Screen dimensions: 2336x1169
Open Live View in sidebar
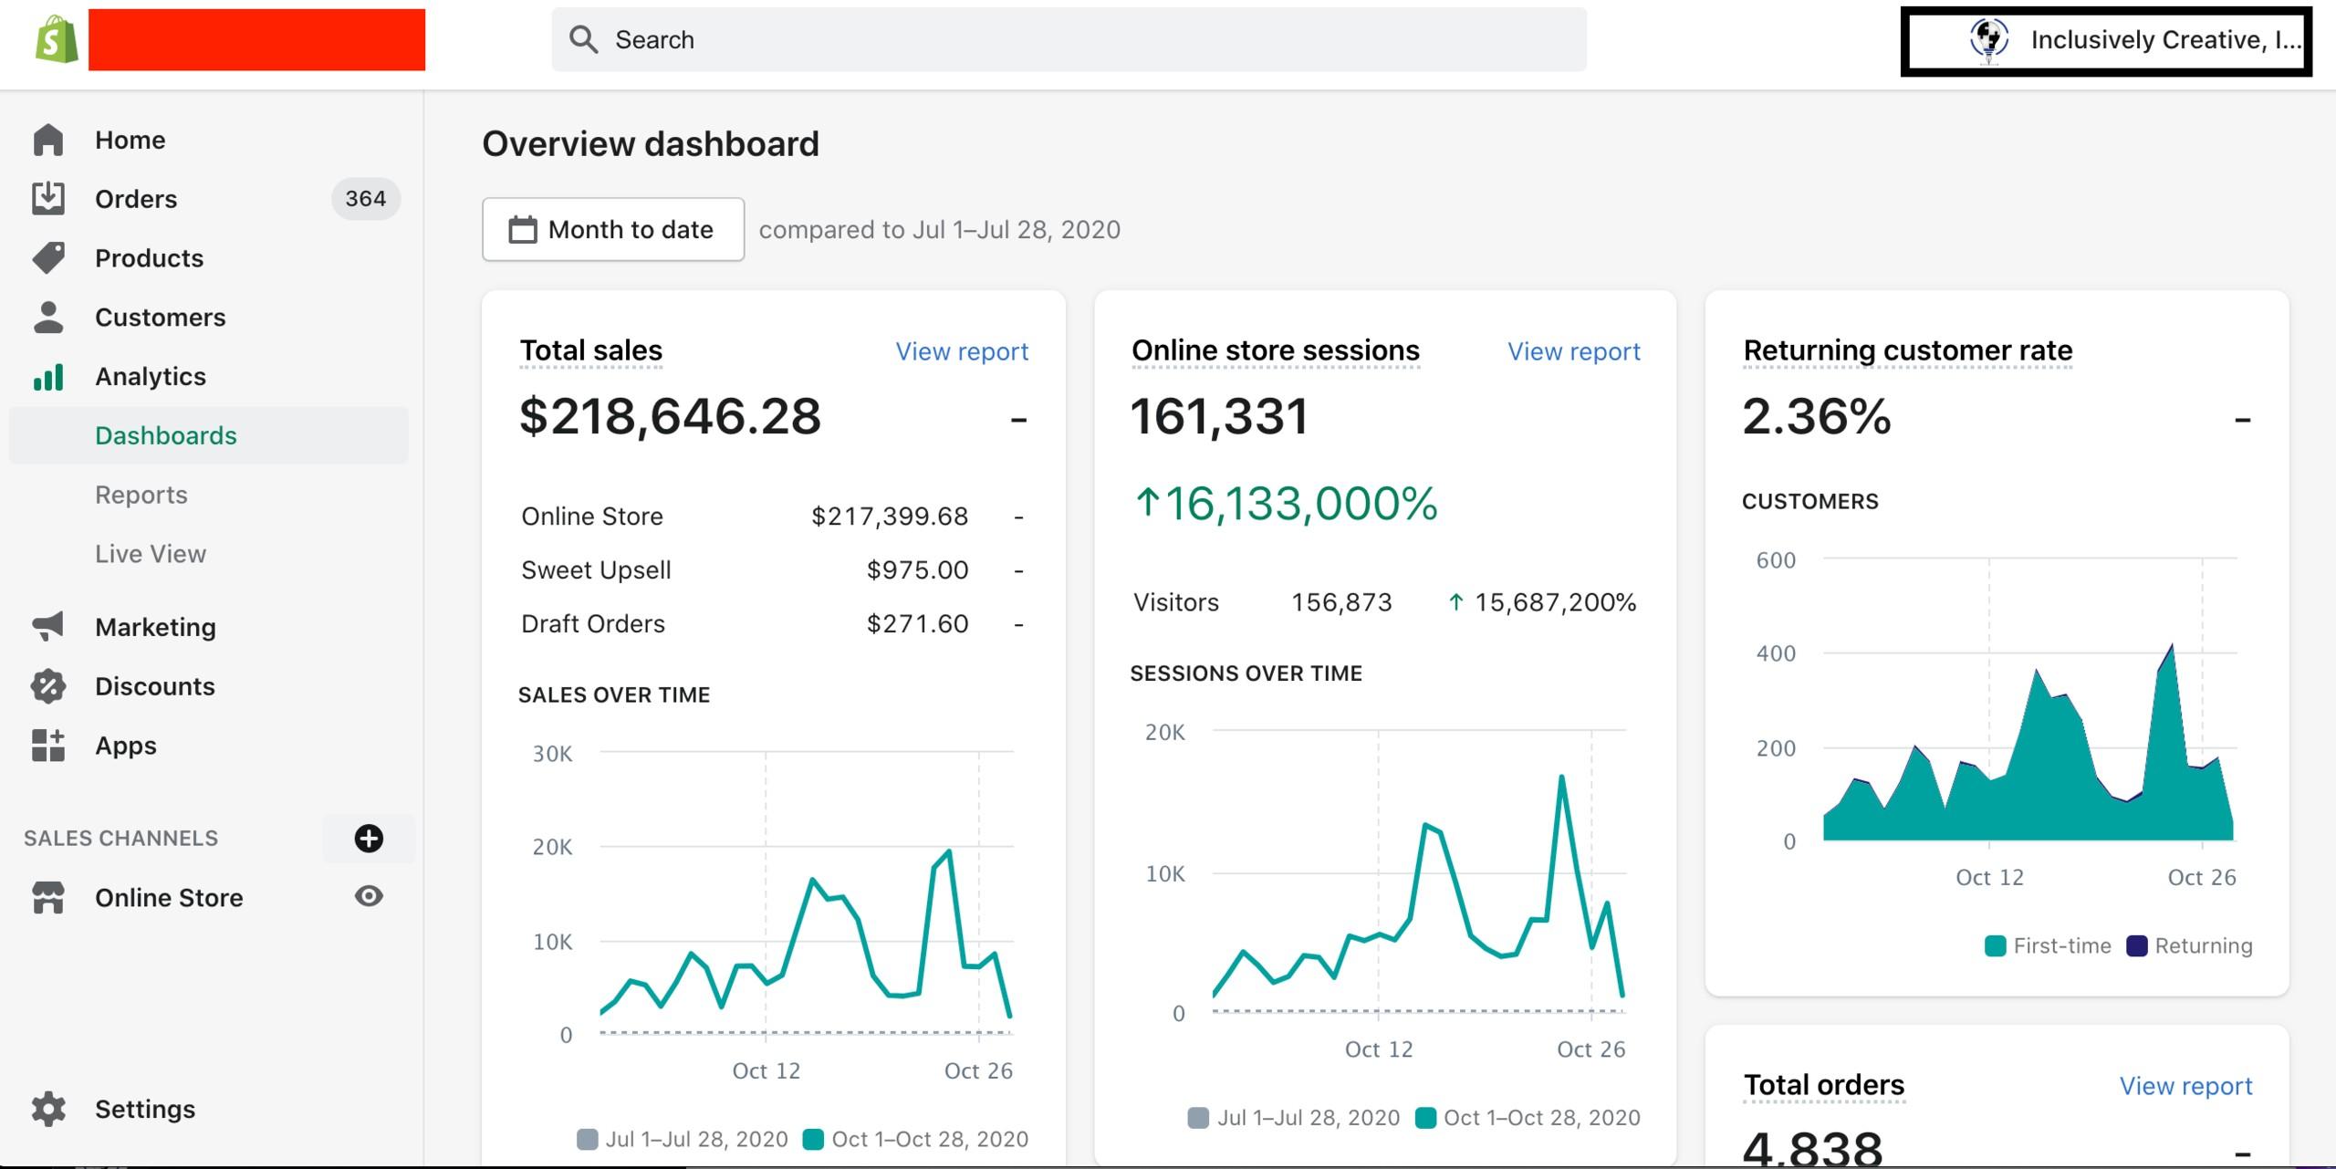(x=151, y=554)
